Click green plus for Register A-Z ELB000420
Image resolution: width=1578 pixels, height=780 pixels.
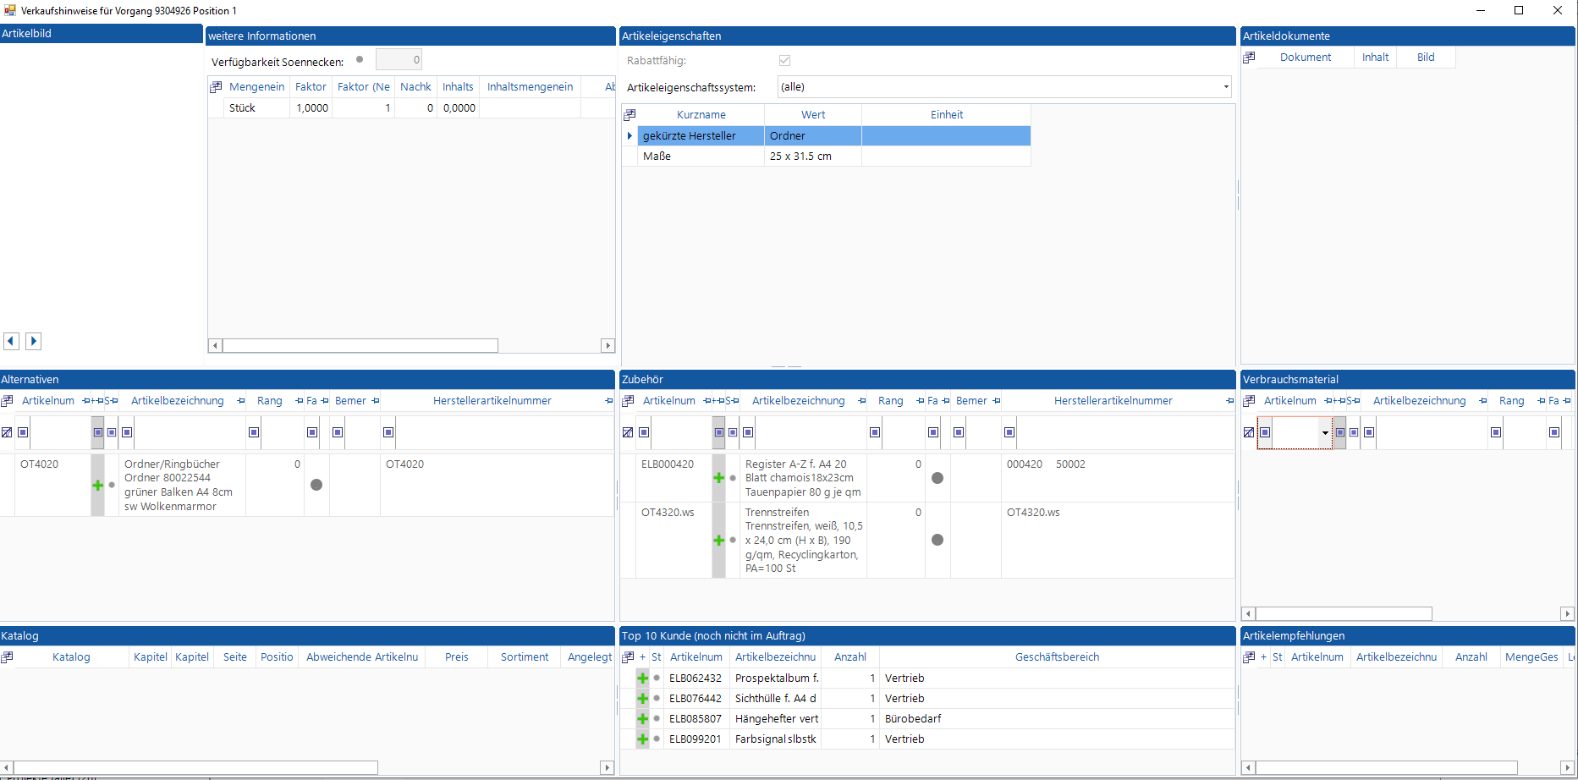pos(718,478)
